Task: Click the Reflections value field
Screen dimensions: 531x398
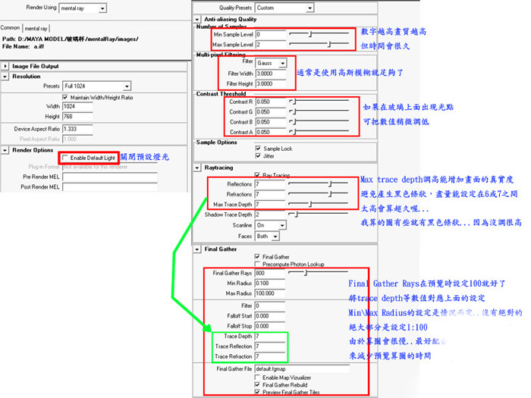Action: [269, 184]
